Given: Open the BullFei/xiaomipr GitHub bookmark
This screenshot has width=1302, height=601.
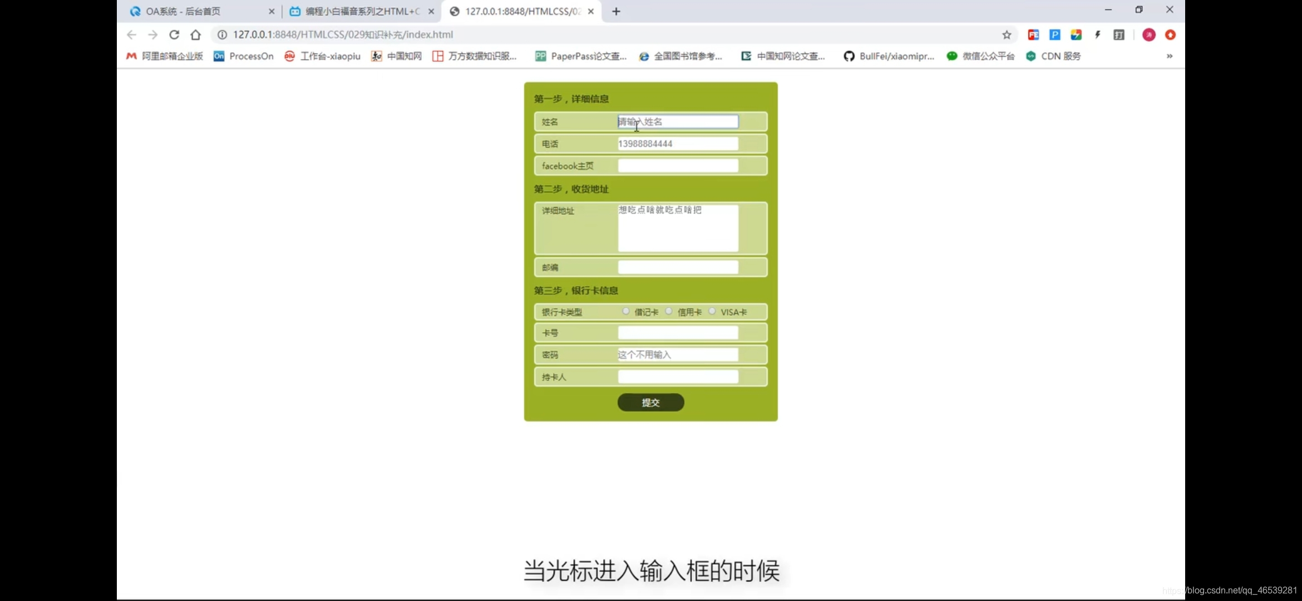Looking at the screenshot, I should (889, 56).
